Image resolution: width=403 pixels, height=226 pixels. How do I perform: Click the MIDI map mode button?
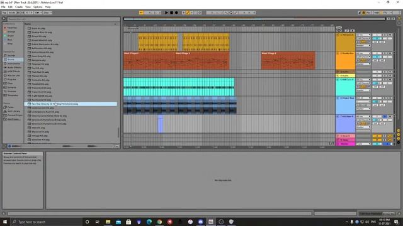(377, 13)
